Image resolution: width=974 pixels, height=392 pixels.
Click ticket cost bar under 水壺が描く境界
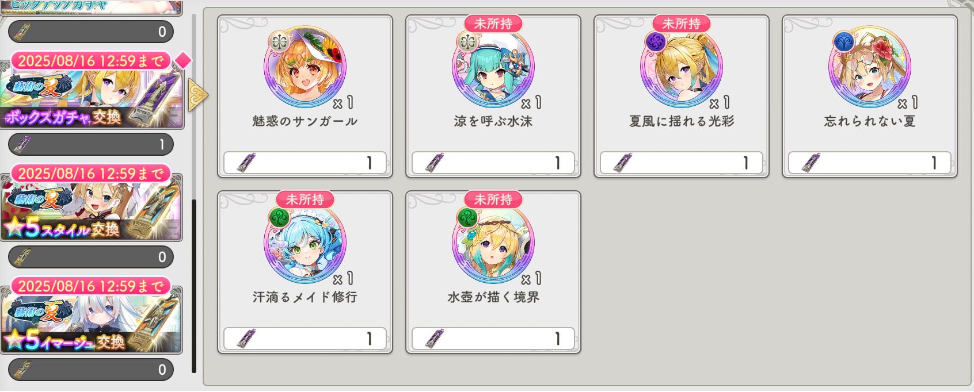tap(493, 339)
